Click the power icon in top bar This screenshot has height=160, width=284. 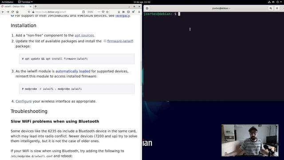(277, 2)
